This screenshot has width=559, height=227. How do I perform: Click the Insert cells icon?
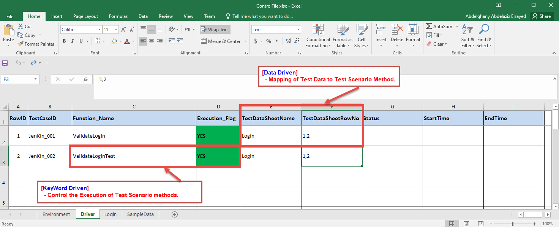click(x=381, y=30)
